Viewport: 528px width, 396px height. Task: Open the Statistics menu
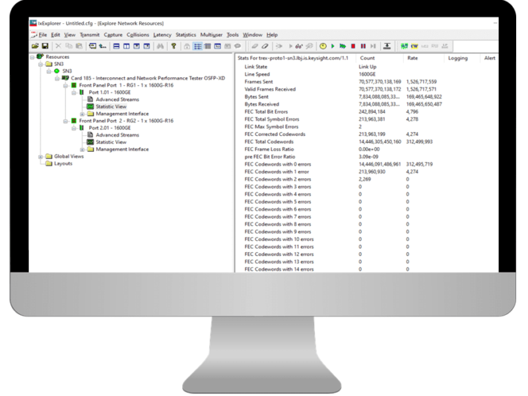point(185,35)
